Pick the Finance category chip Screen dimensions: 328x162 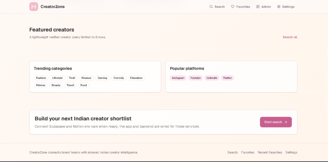86,78
